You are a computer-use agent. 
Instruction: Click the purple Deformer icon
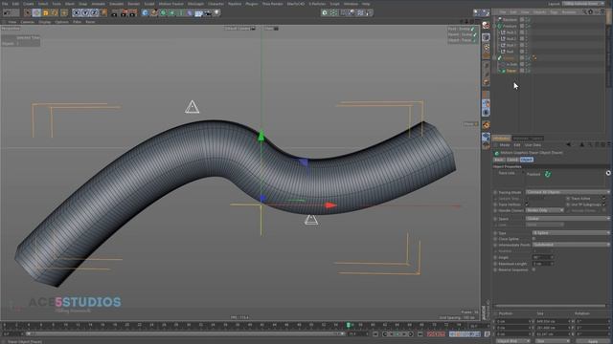pos(190,12)
